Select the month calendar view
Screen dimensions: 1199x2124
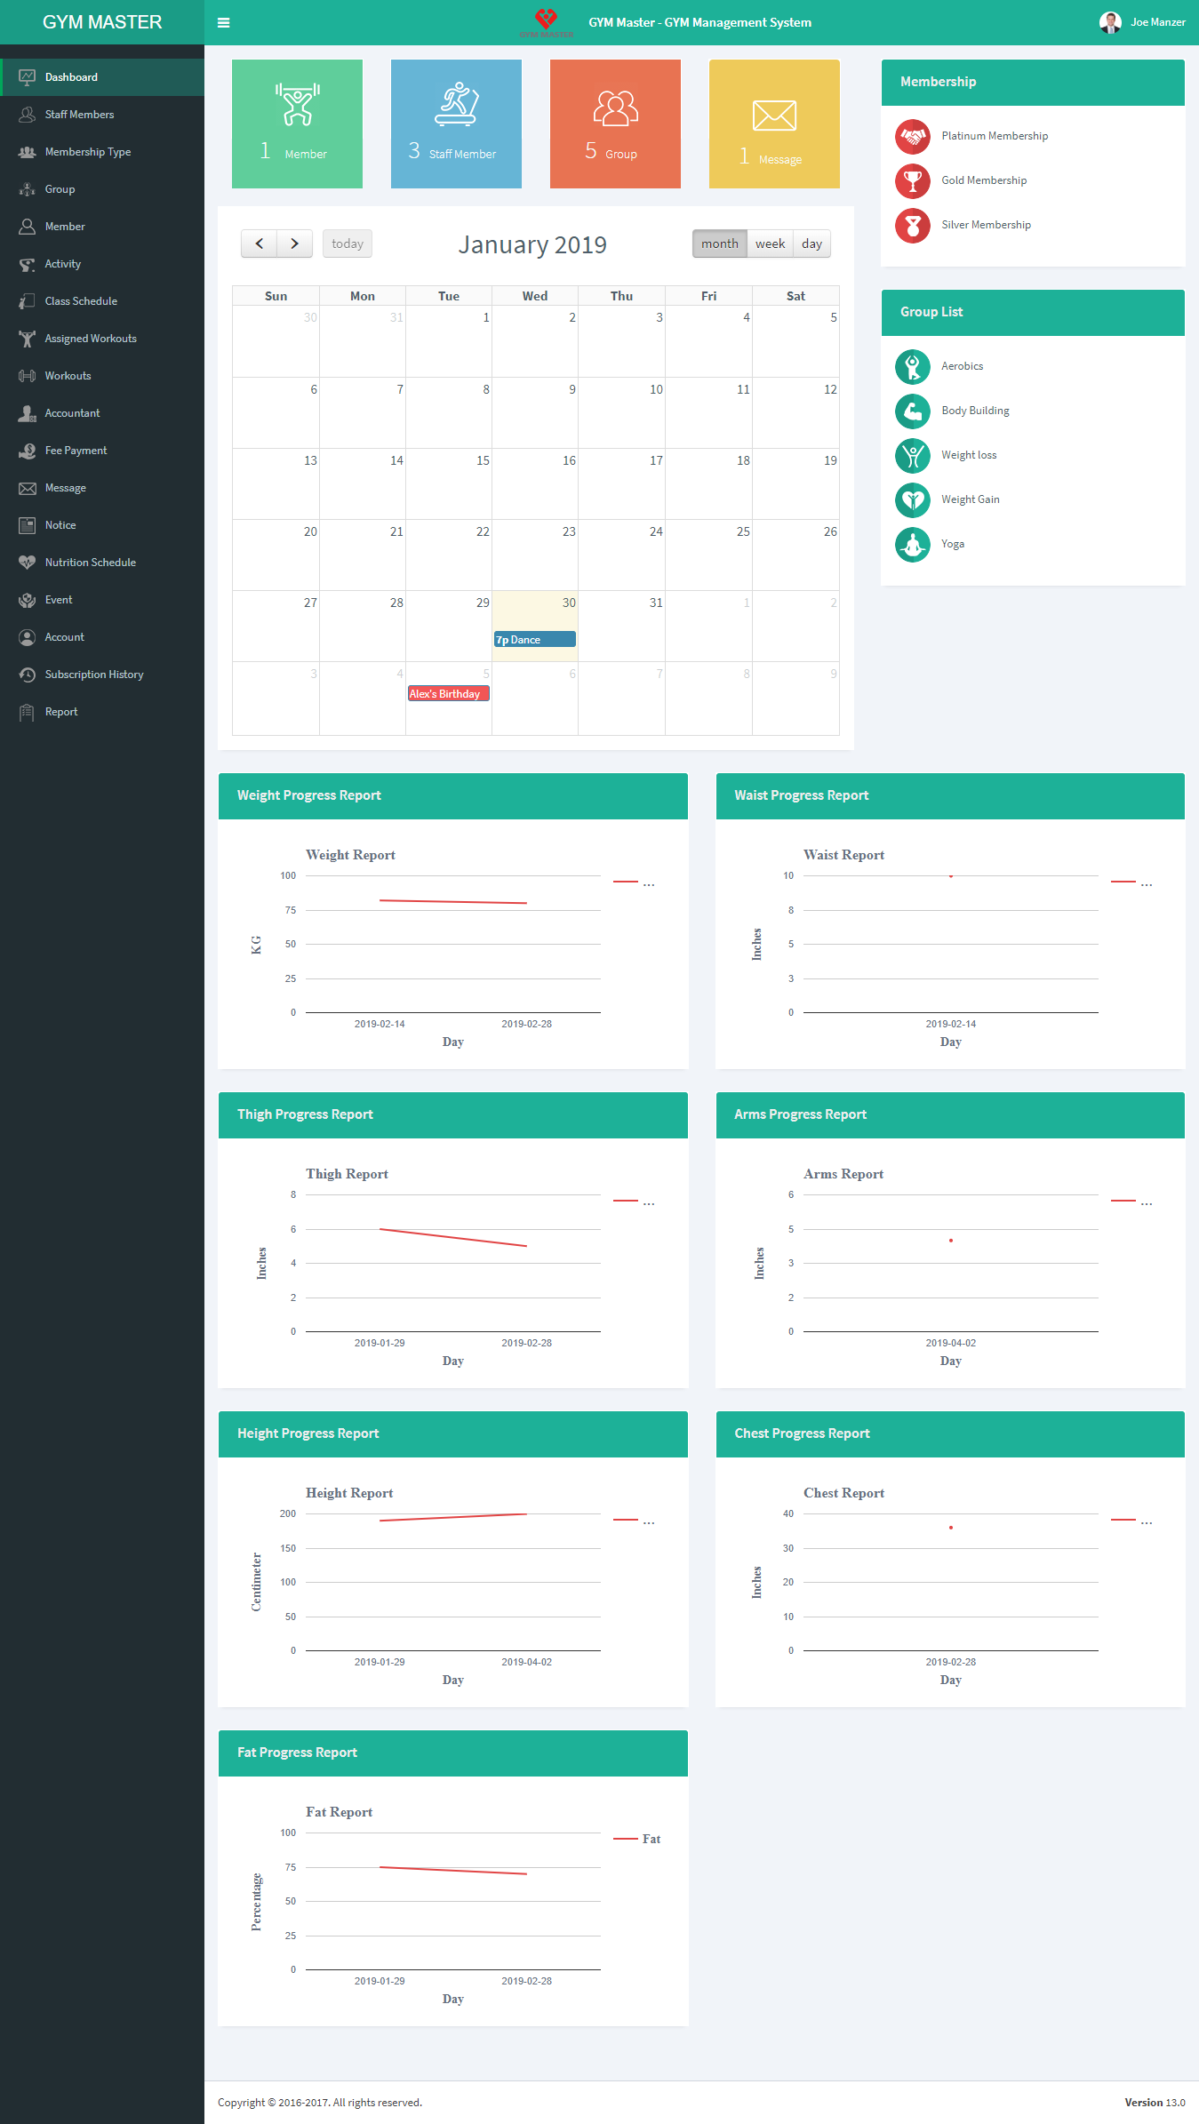coord(719,244)
